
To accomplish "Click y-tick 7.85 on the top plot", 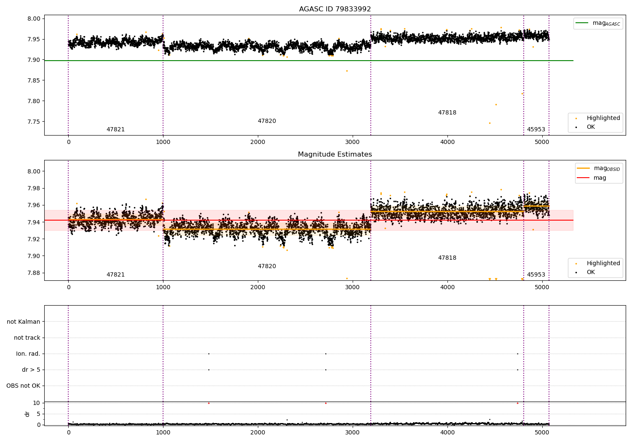I will click(34, 80).
